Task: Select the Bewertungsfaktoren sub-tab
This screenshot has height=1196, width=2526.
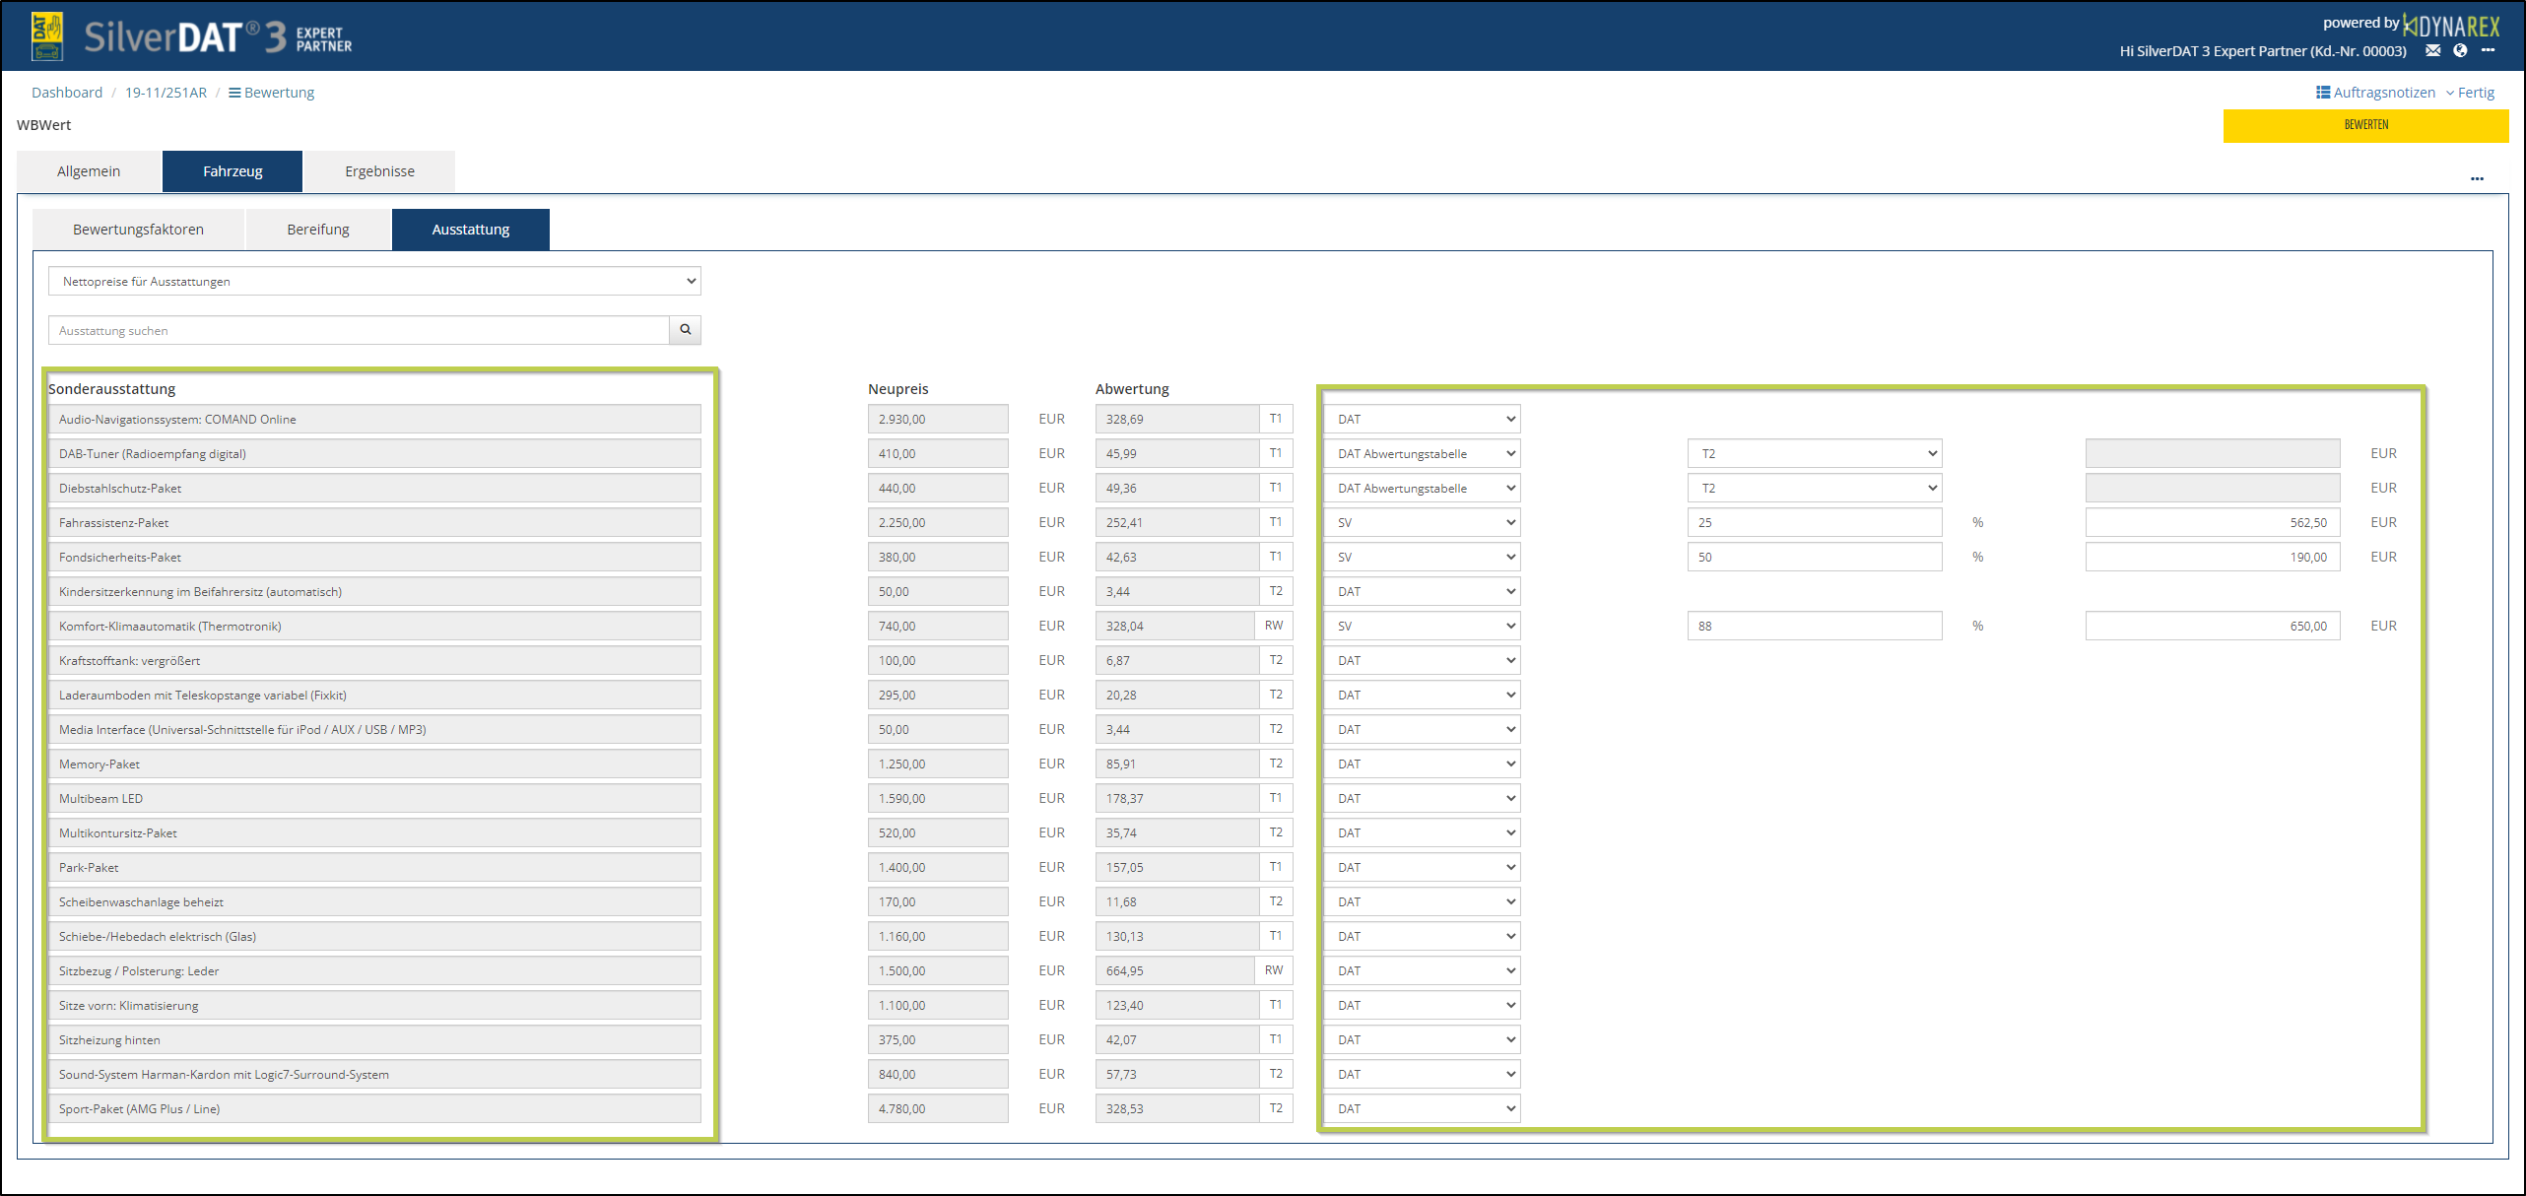Action: click(x=138, y=230)
